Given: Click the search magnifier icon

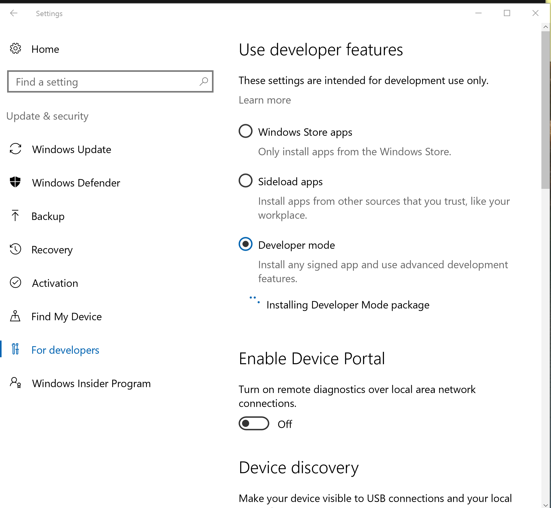Looking at the screenshot, I should (x=204, y=82).
